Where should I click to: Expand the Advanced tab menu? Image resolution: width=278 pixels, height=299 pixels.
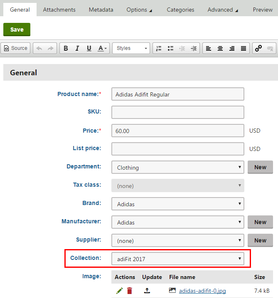click(x=223, y=10)
